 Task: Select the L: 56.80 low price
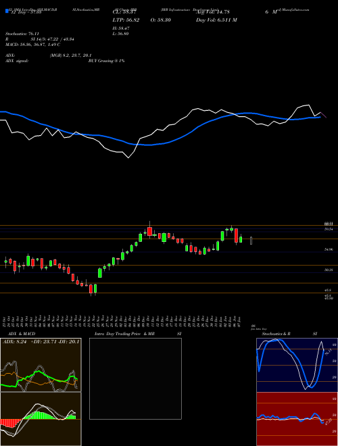(x=121, y=34)
